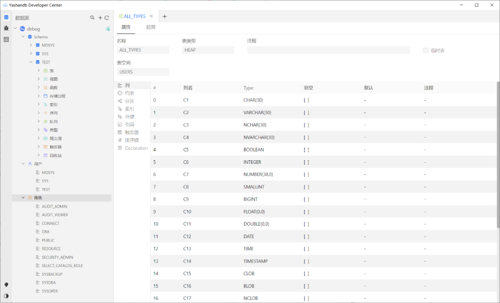Screen dimensions: 500x303
Task: Toggle not-null checkbox for C1
Action: (x=306, y=100)
